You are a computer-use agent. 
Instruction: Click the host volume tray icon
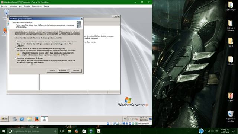tap(212, 131)
